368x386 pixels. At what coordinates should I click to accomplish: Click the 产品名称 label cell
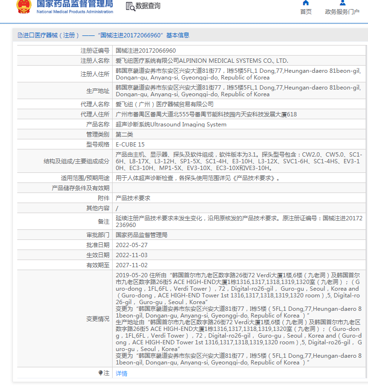(65, 125)
